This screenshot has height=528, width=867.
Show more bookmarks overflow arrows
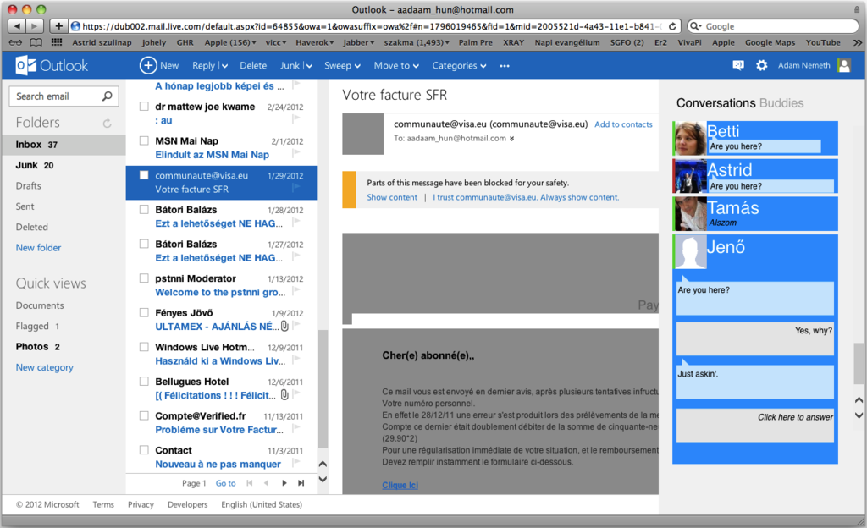pyautogui.click(x=858, y=42)
